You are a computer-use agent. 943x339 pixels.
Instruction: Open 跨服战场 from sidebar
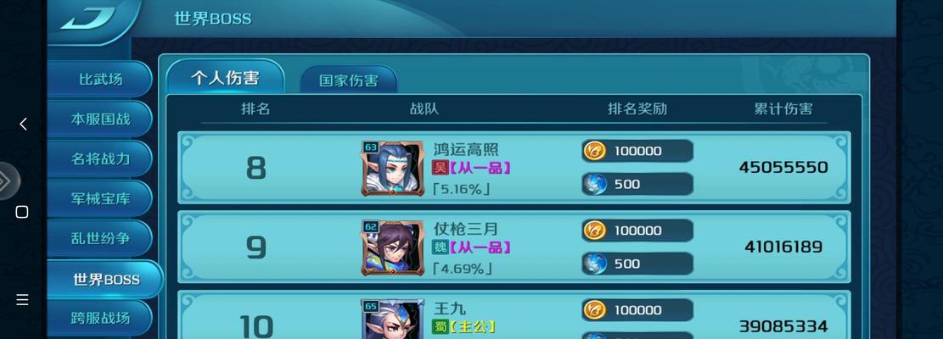pyautogui.click(x=100, y=318)
